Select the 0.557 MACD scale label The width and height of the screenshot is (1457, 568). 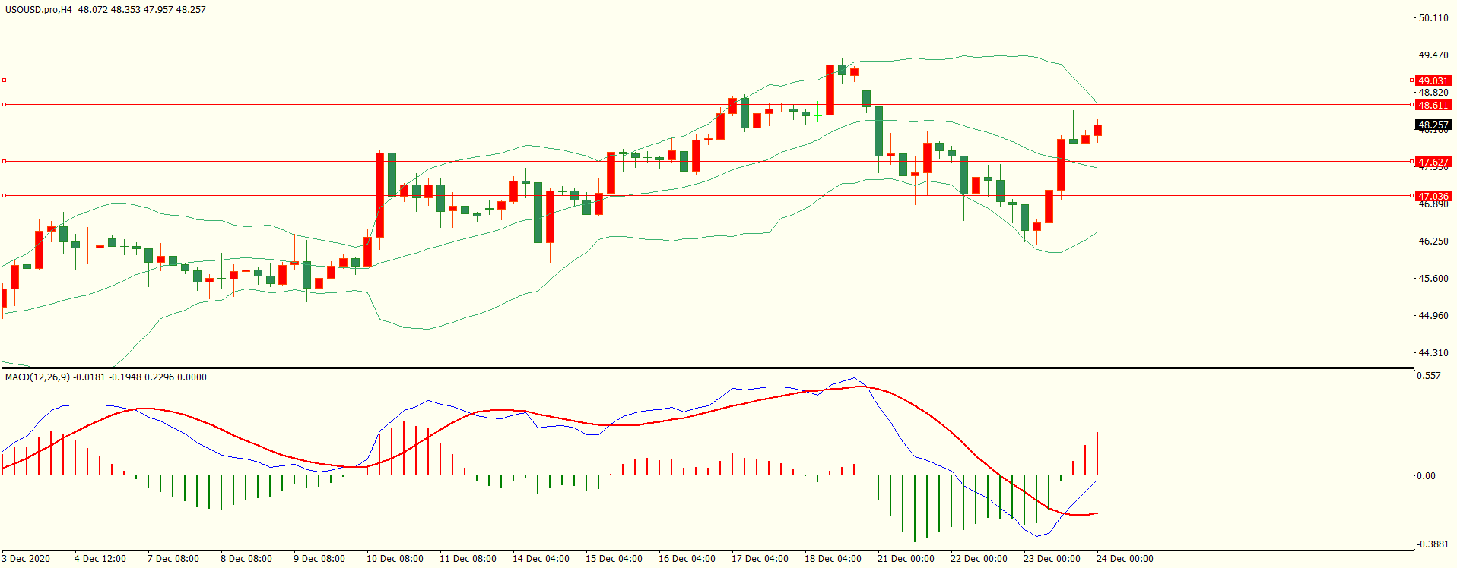(1429, 376)
